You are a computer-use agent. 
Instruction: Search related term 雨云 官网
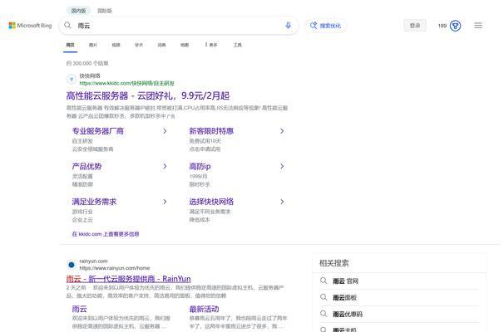[345, 281]
